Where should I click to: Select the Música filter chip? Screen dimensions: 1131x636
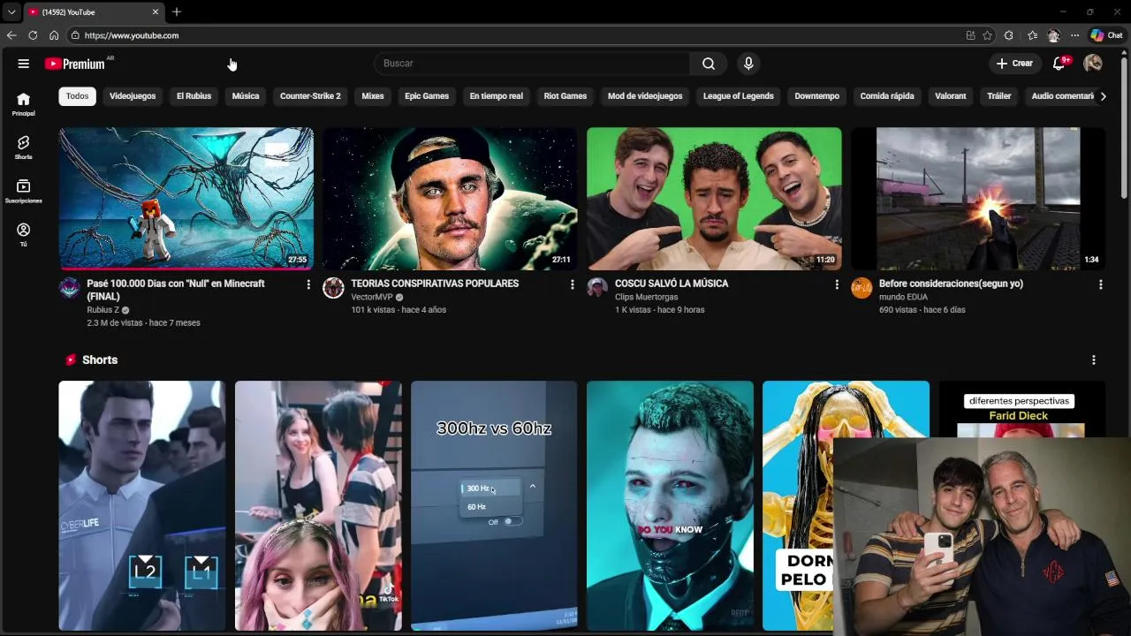tap(246, 96)
